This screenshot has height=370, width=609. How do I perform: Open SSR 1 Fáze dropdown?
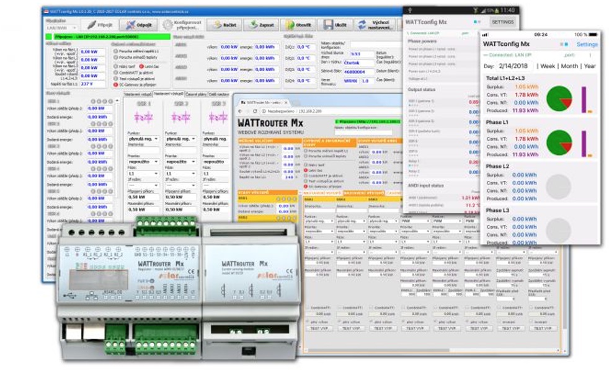pos(143,173)
